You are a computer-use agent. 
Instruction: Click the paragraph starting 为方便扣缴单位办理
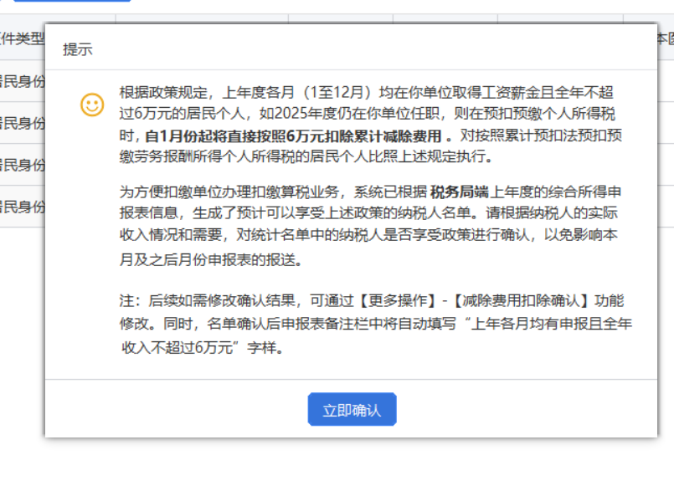tap(370, 226)
